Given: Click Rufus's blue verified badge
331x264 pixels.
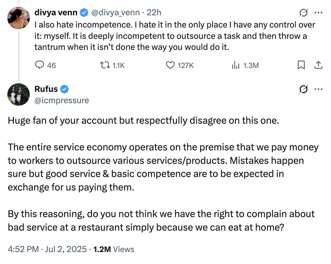Looking at the screenshot, I should pos(64,89).
